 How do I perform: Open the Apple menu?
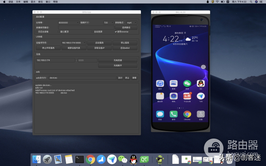tap(4, 2)
